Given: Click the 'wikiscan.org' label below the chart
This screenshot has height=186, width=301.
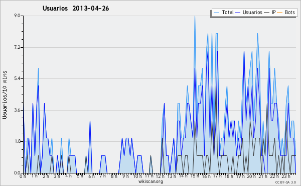Looking at the screenshot, I should [150, 181].
